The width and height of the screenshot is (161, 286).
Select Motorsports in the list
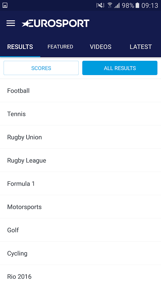tap(80, 207)
